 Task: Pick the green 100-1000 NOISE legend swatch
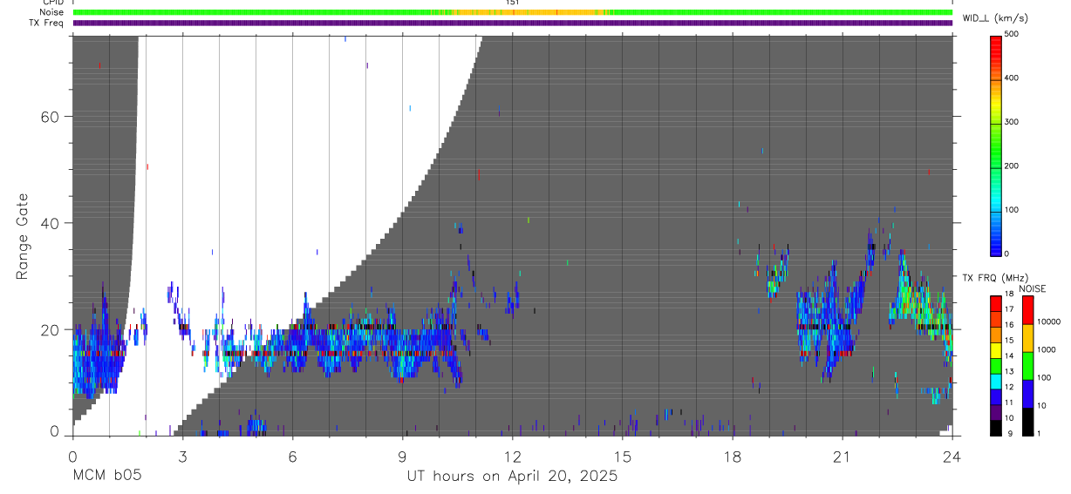1027,365
